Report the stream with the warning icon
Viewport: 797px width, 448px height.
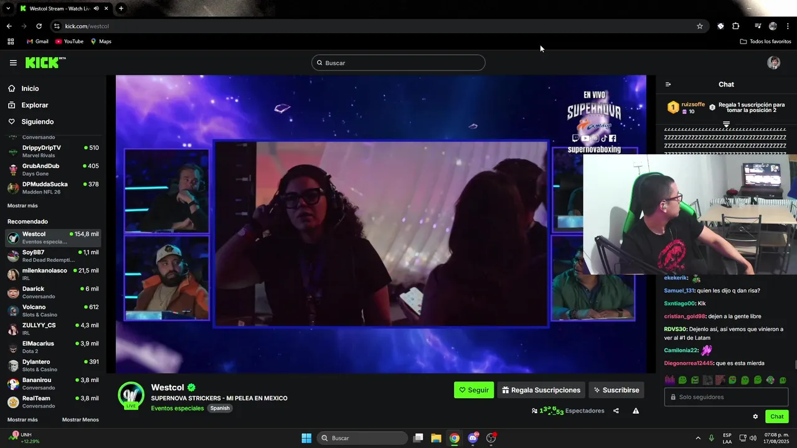pos(636,411)
